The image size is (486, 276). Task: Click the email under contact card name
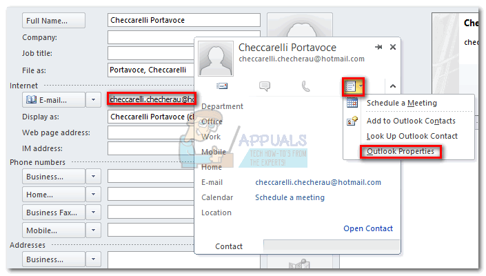(x=301, y=59)
